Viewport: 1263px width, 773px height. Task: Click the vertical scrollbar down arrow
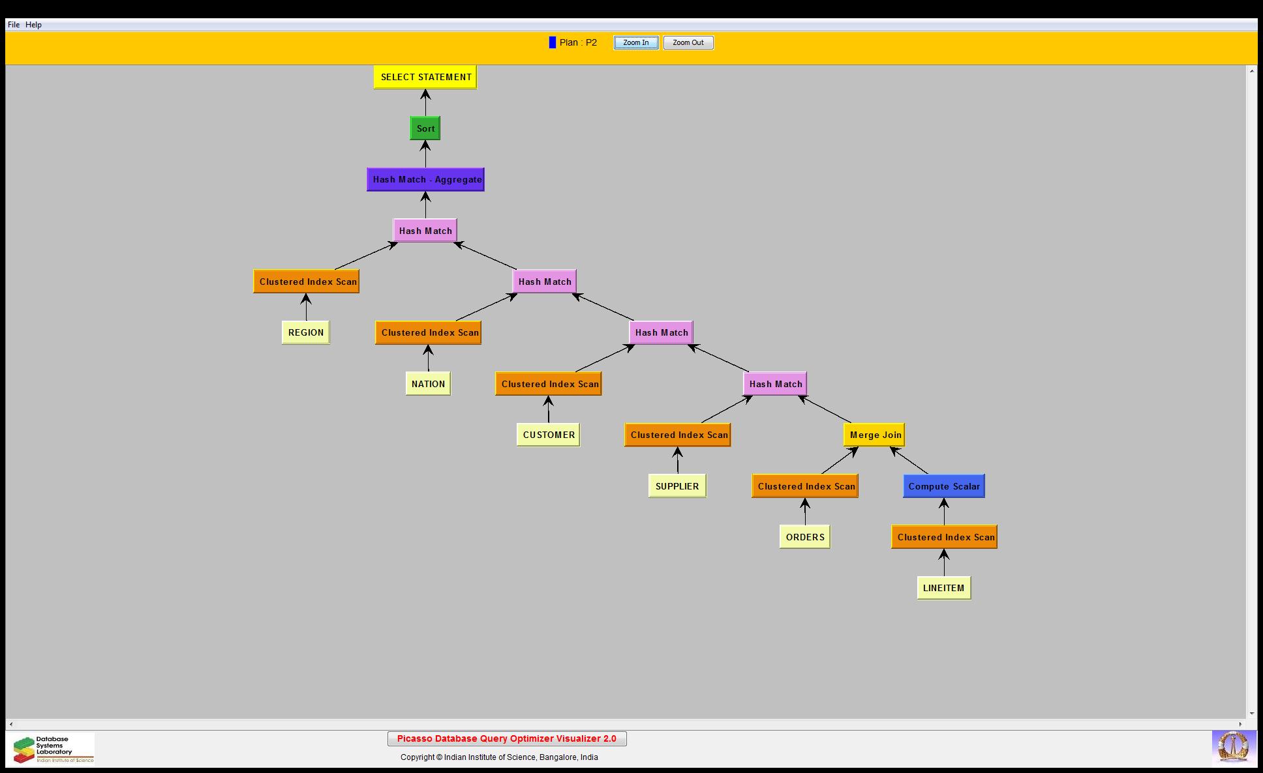1251,714
